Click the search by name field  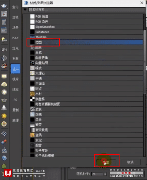(86, 10)
